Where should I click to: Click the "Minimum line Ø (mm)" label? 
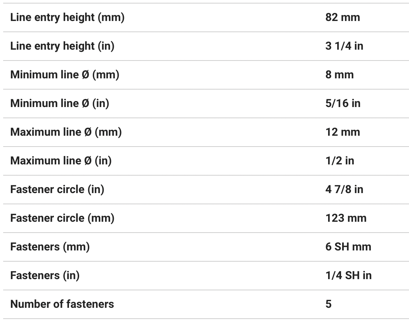(x=65, y=75)
